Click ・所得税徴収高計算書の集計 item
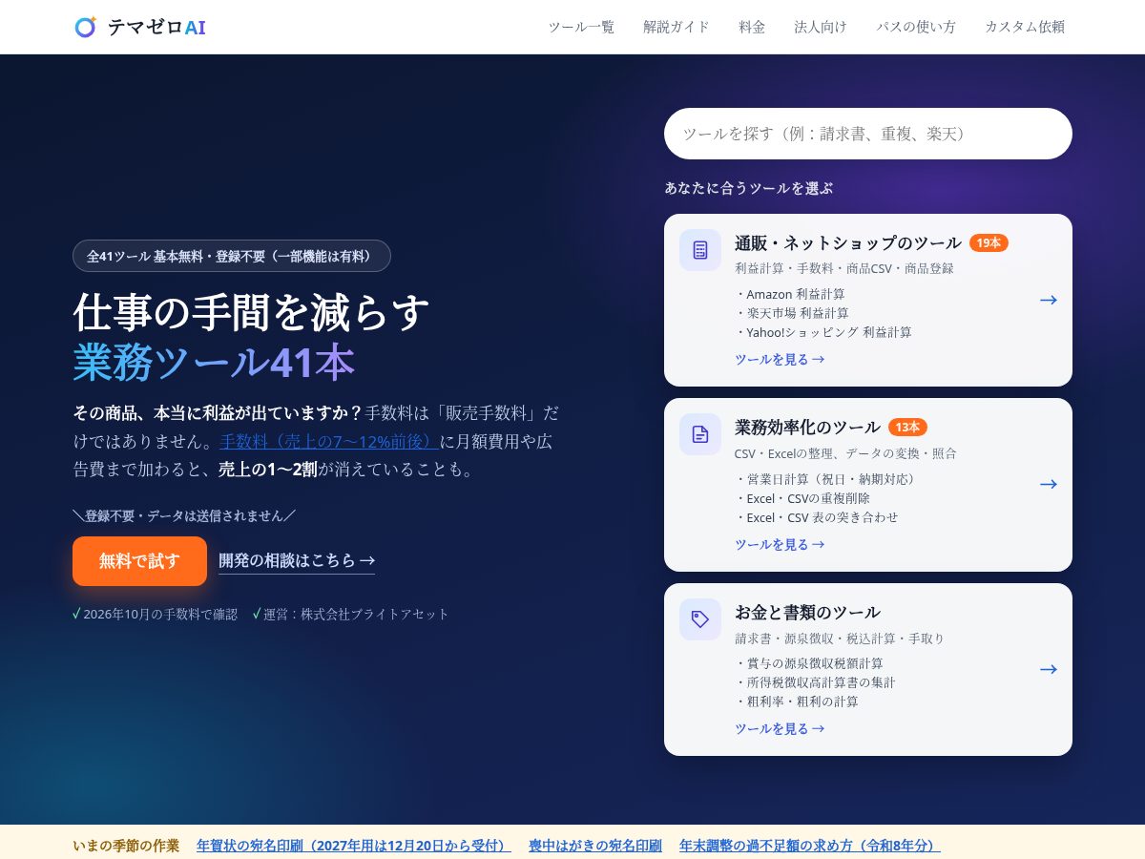Image resolution: width=1145 pixels, height=859 pixels. [x=815, y=682]
